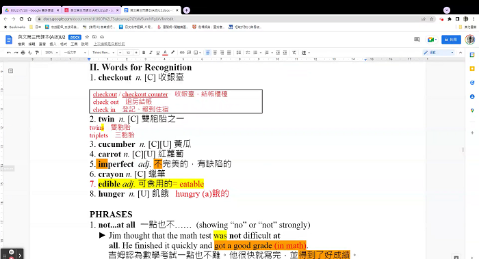Click the spell check icon
Screen dimensions: 479x259
[x=30, y=53]
